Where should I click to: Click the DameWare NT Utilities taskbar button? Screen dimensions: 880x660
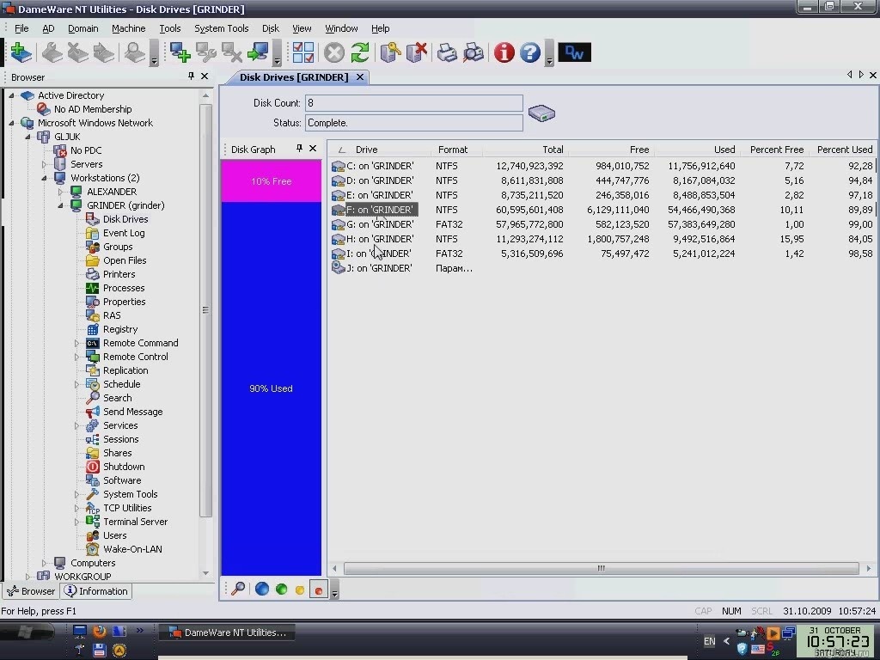tap(229, 632)
